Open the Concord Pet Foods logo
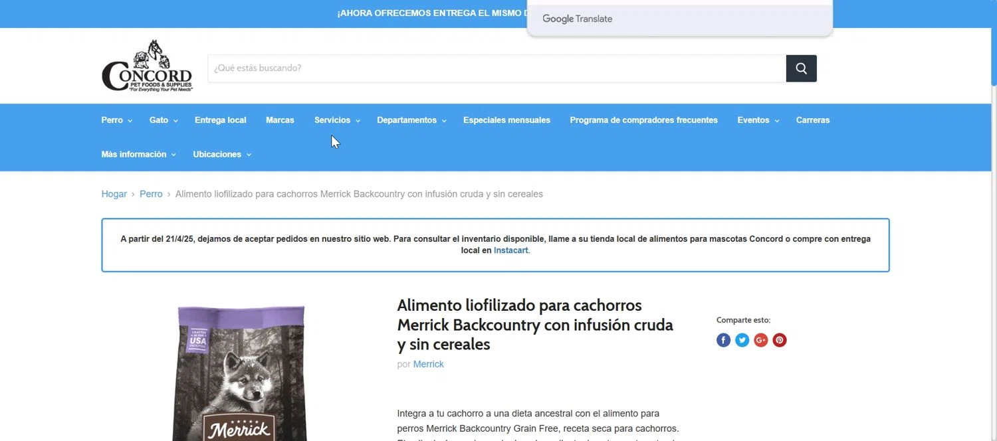Screen dimensions: 997x441 pyautogui.click(x=147, y=66)
